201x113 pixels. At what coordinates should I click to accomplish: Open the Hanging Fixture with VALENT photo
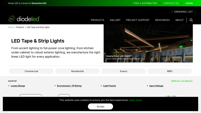(148, 43)
